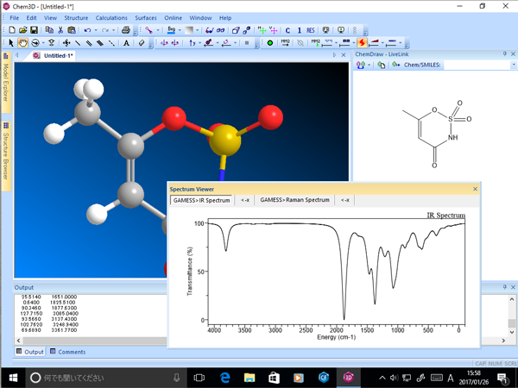Click the Print icon

(x=126, y=30)
